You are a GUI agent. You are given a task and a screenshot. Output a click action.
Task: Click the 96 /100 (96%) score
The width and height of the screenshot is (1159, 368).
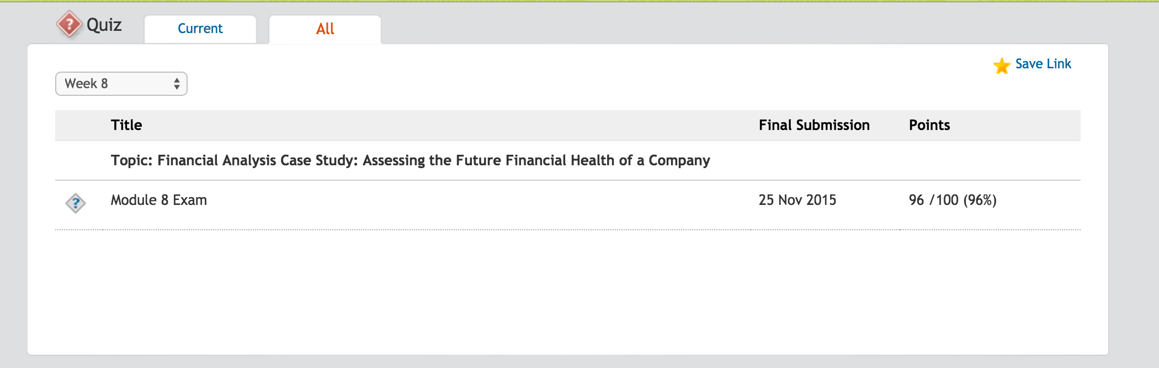953,200
